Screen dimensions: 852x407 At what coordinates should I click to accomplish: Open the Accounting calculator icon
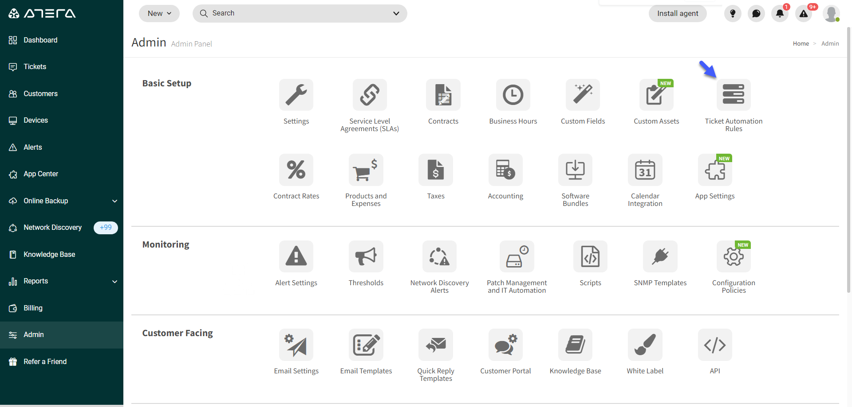(505, 170)
